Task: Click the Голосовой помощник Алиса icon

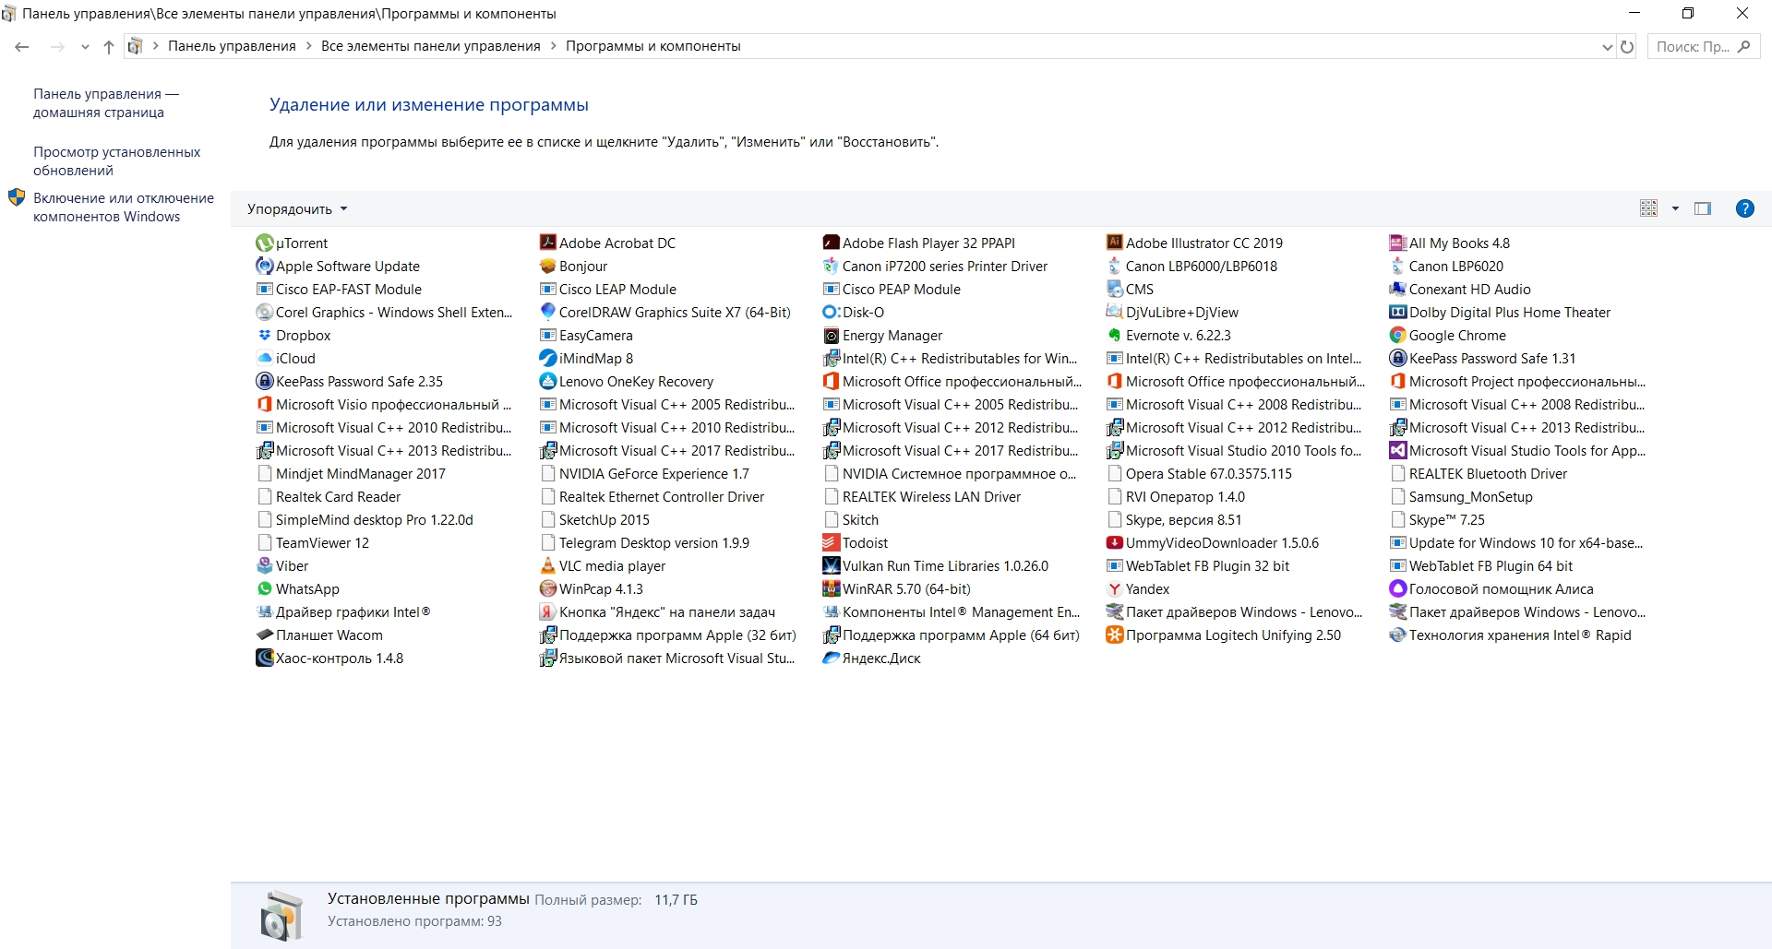Action: coord(1398,589)
